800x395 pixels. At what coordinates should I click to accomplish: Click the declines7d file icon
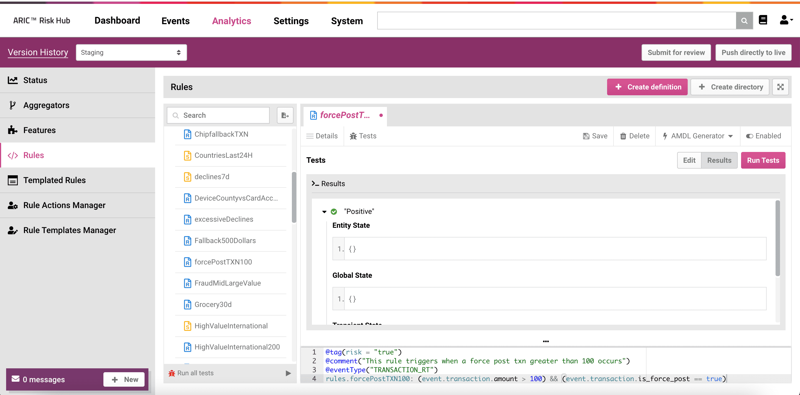point(188,177)
